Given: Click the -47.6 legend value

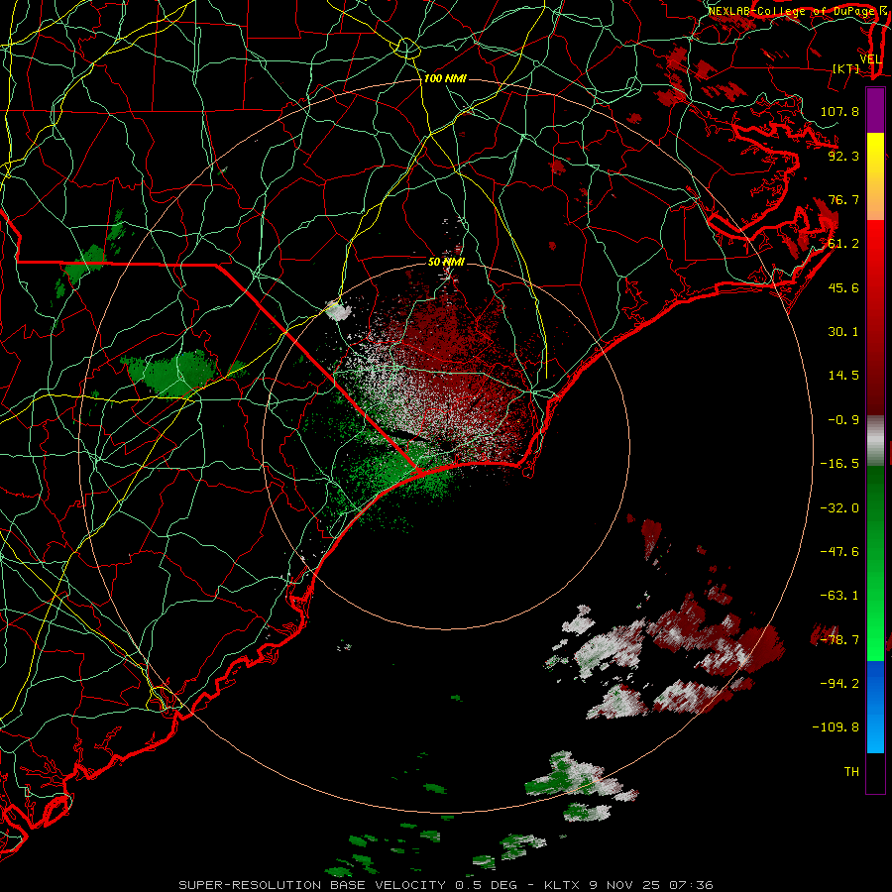Looking at the screenshot, I should [839, 551].
